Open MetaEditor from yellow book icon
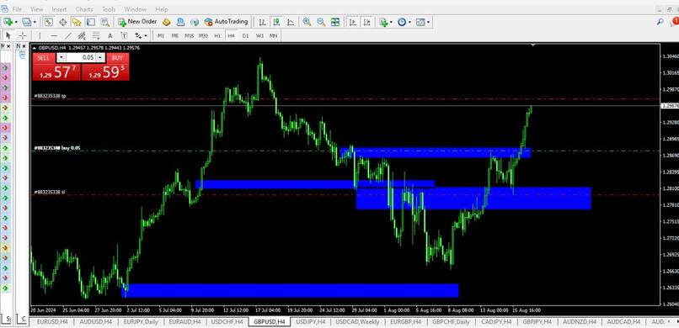This screenshot has height=328, width=679. click(166, 22)
